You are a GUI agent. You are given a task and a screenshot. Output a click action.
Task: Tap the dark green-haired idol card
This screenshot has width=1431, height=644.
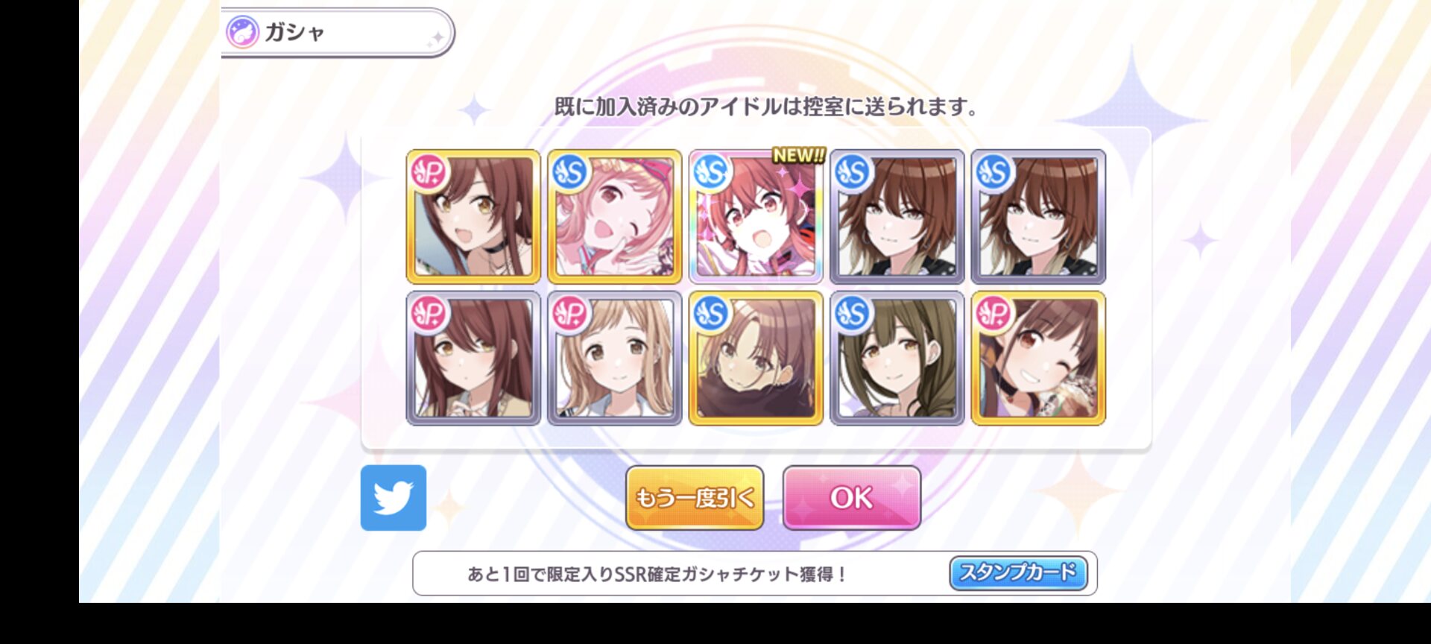tap(897, 359)
